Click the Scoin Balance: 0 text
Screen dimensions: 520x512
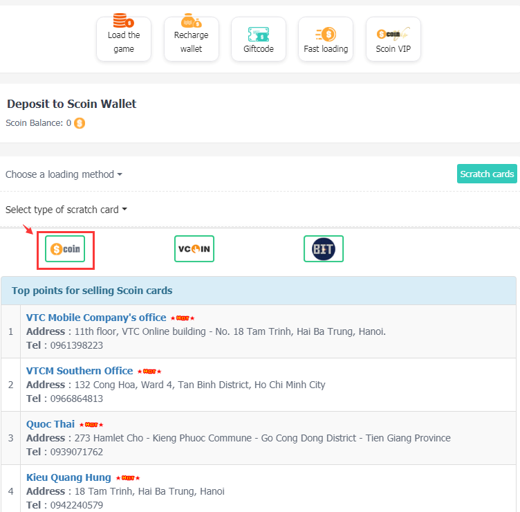point(39,123)
